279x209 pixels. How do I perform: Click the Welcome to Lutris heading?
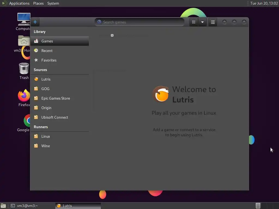tap(194, 94)
